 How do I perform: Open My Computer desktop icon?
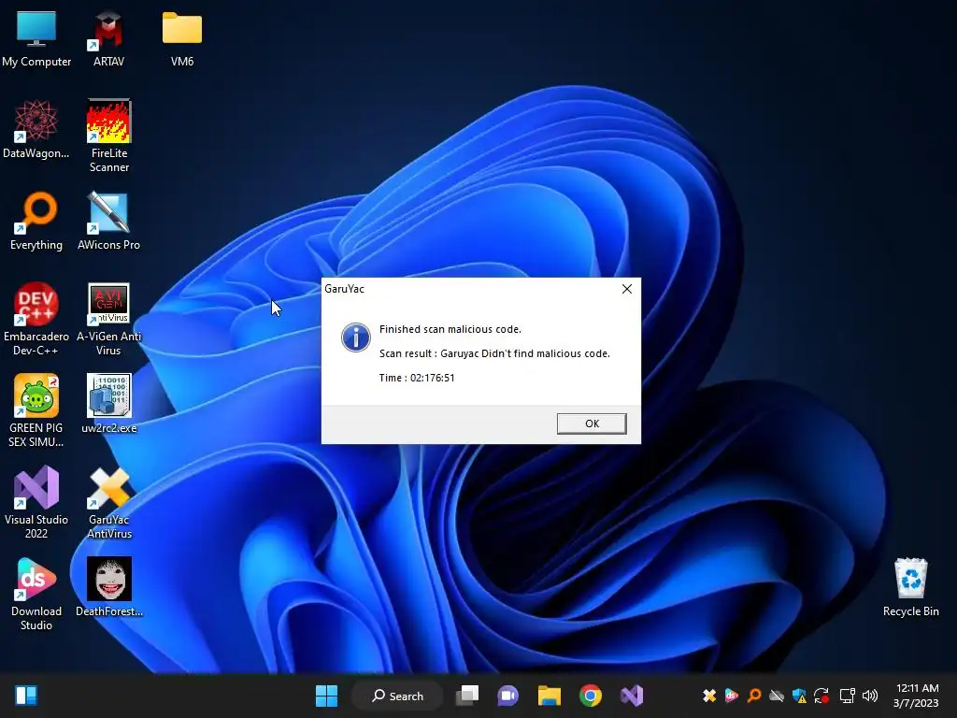[x=36, y=39]
